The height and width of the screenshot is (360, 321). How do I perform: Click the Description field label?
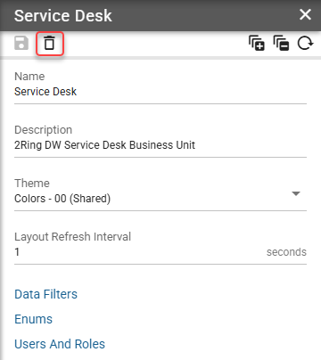click(43, 130)
